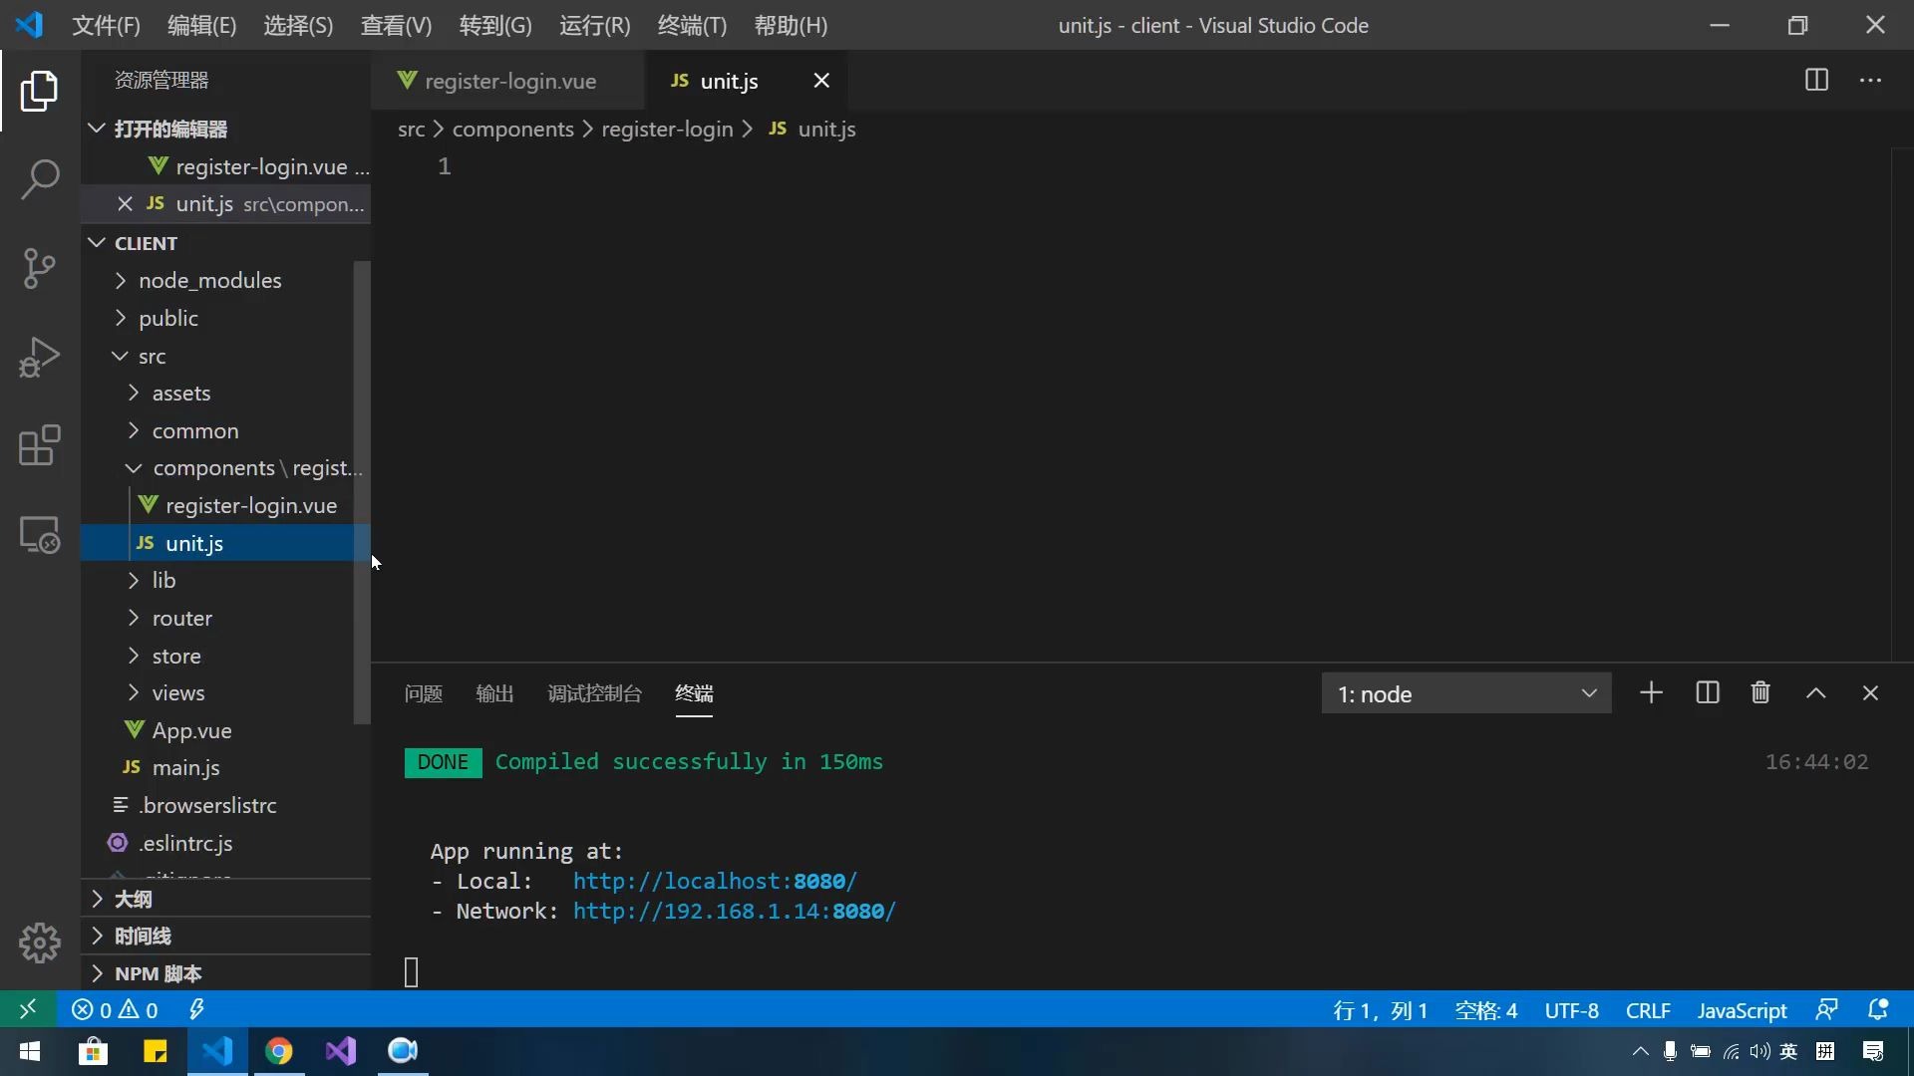Open the 终端(T) menu
The width and height of the screenshot is (1914, 1076).
(692, 25)
